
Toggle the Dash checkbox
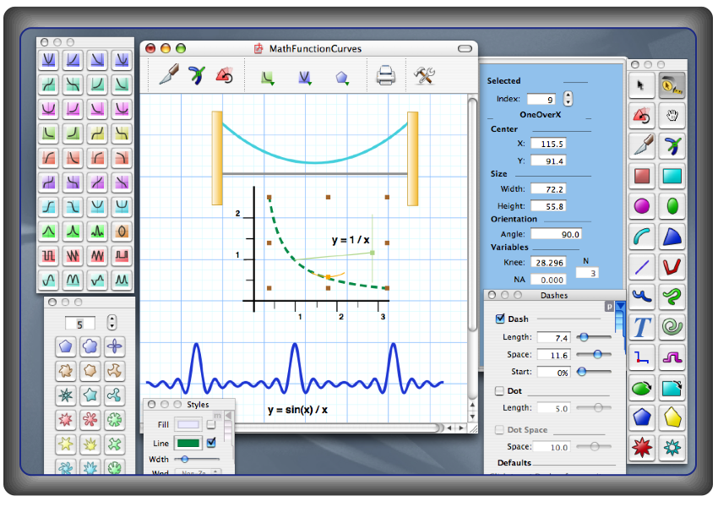pyautogui.click(x=500, y=319)
